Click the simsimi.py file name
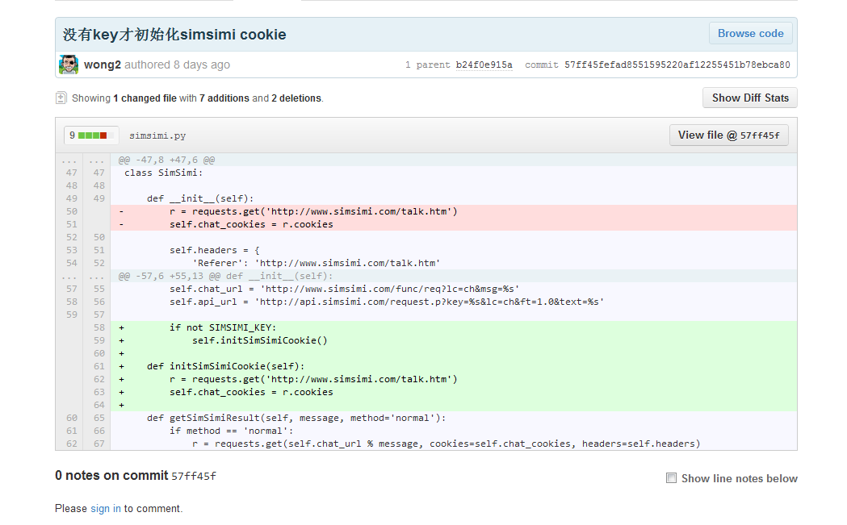The width and height of the screenshot is (847, 525). pos(157,136)
